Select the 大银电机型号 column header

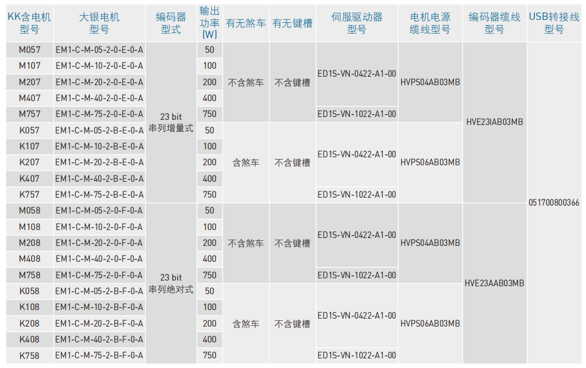99,23
